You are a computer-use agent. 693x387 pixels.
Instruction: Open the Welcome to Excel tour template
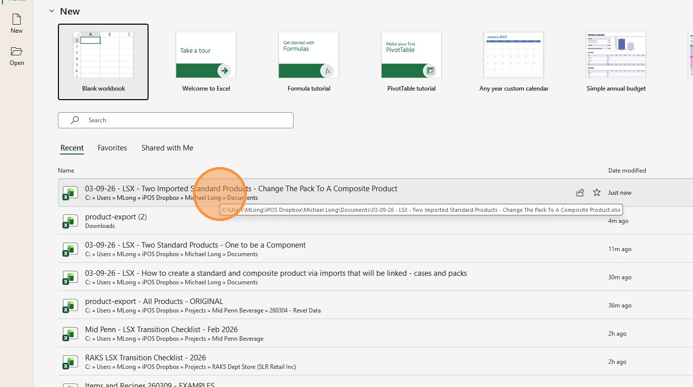tap(206, 62)
